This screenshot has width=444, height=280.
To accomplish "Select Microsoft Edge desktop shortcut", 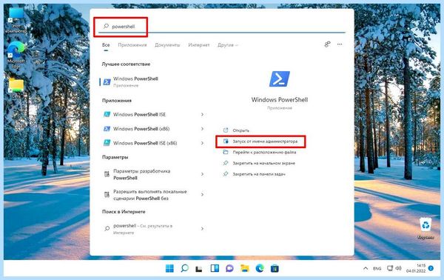I will click(16, 56).
